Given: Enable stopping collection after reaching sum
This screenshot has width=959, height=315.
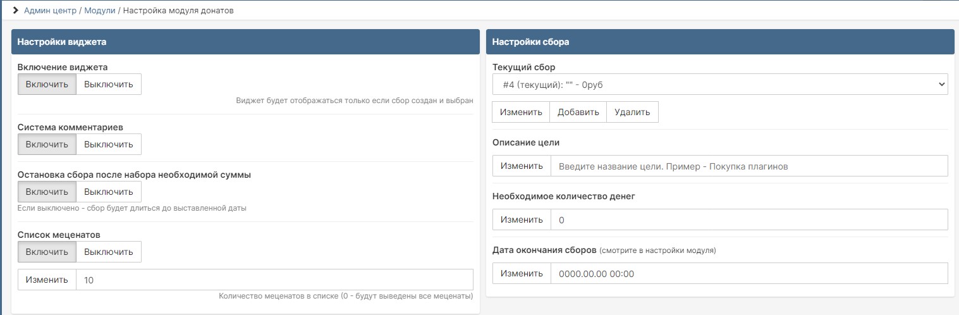Looking at the screenshot, I should pyautogui.click(x=47, y=192).
